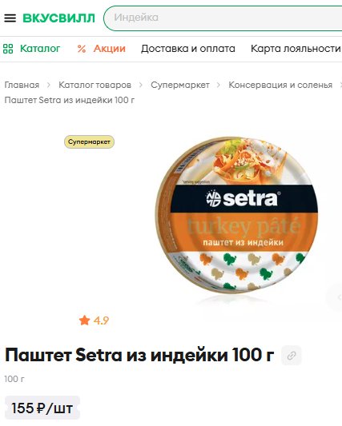Click the 4.9 rating value

click(x=101, y=320)
